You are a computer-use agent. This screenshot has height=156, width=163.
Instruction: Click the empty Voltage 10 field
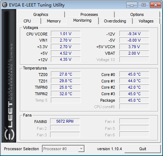pos(134,59)
